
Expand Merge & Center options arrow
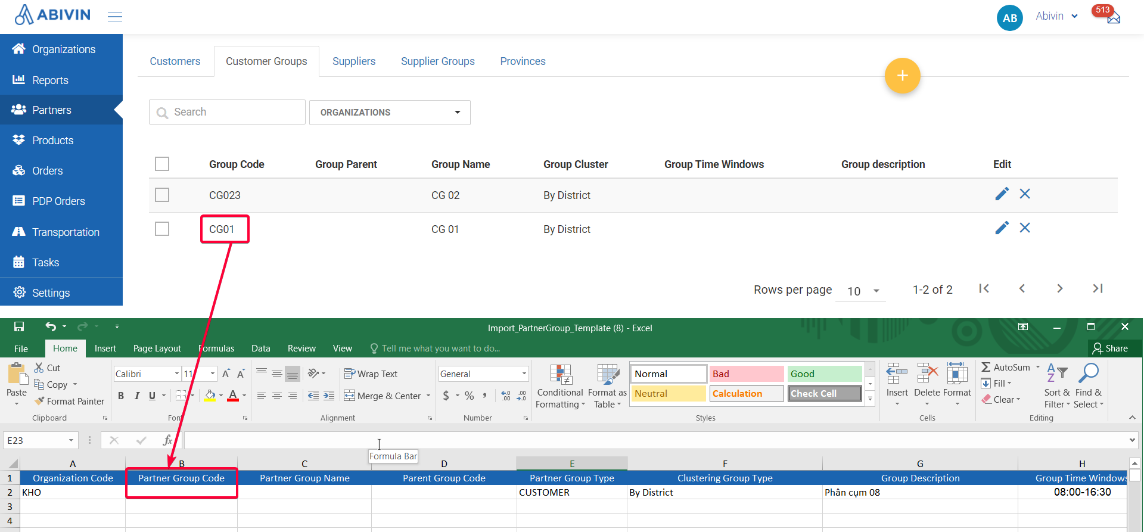coord(428,396)
